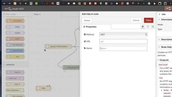The image size is (172, 97).
Task: Focus the Name input field
Action: pos(123,48)
